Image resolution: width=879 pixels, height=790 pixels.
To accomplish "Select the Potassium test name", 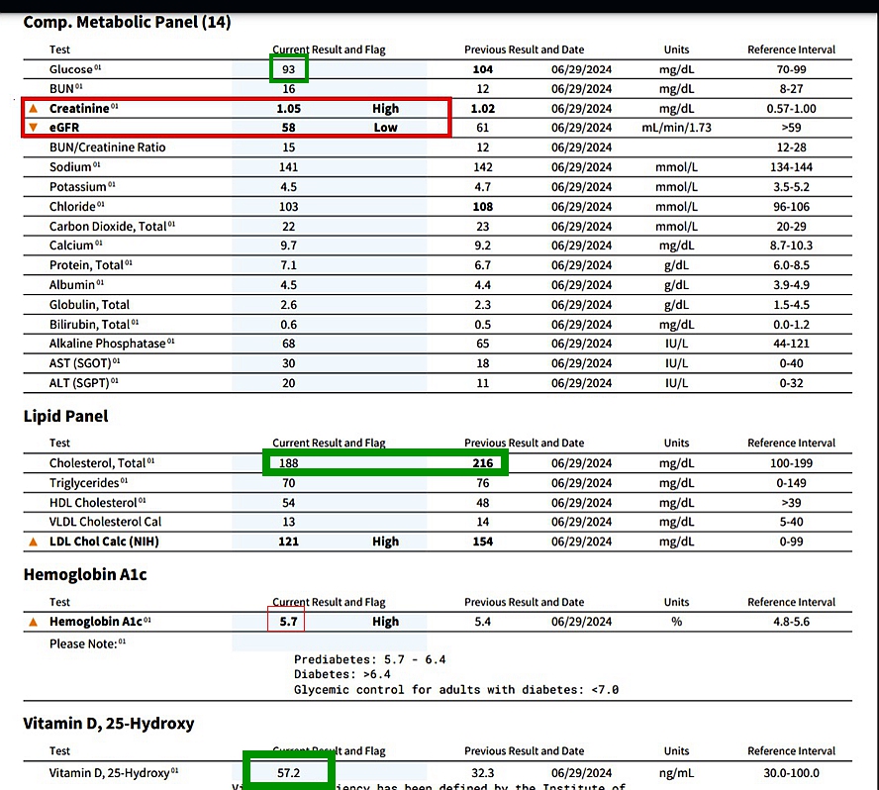I will pyautogui.click(x=78, y=187).
